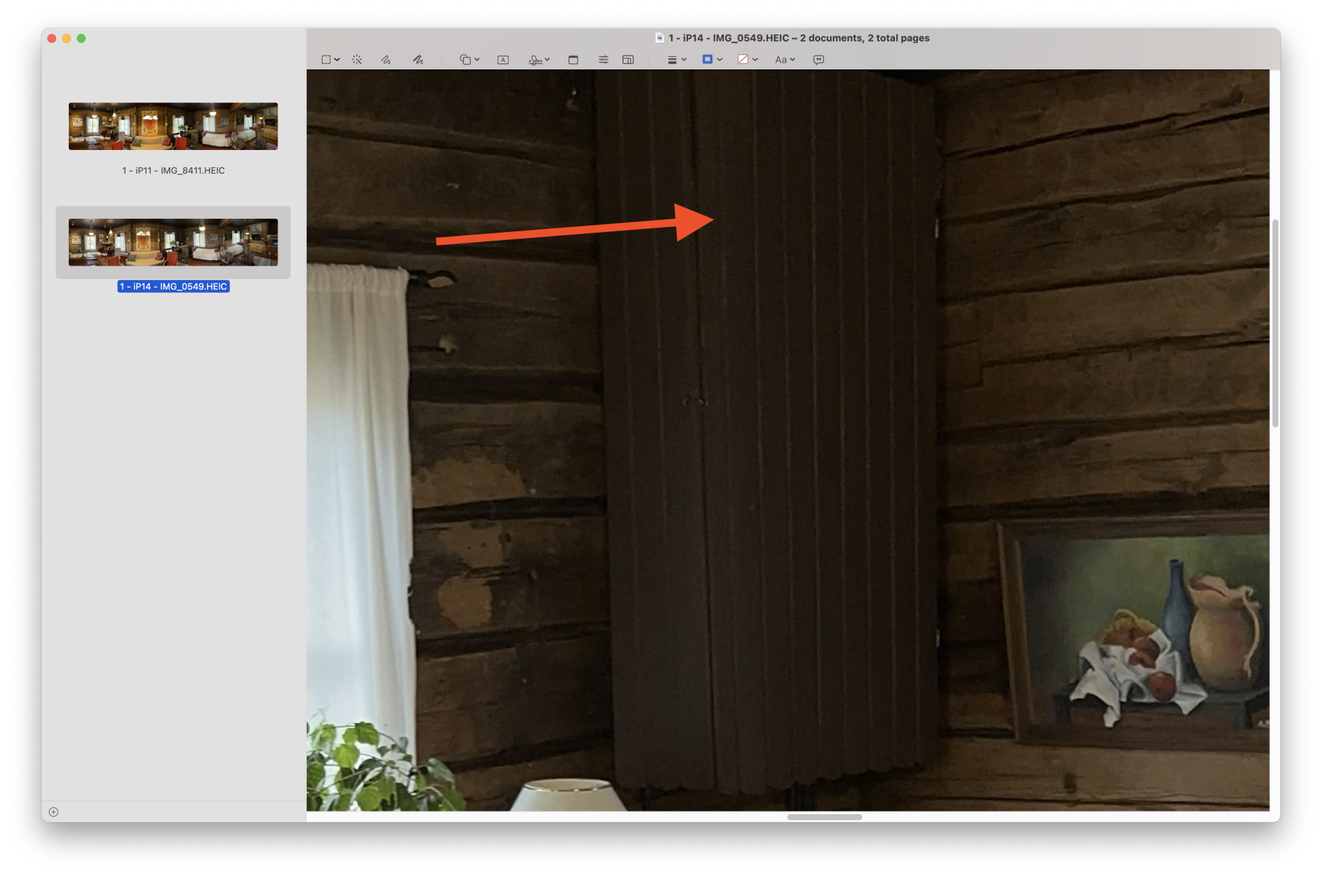The width and height of the screenshot is (1322, 877).
Task: Choose the Draw pen tool
Action: (x=418, y=59)
